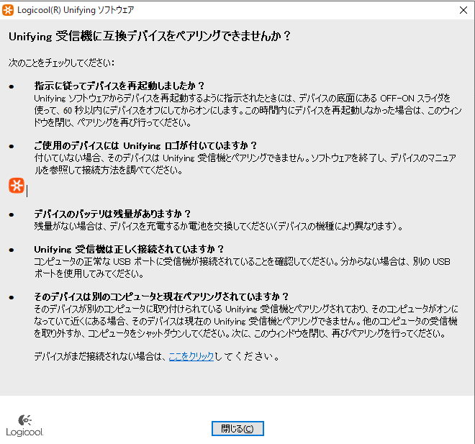Screen dimensions: 475x444
Task: Click the main title Unifying 受信機に互換デバイスをペアリングできませんか？
Action: [x=150, y=37]
